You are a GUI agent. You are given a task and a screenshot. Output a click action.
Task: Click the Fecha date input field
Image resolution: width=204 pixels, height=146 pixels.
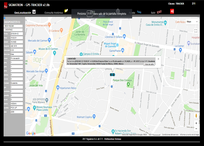click(x=16, y=34)
